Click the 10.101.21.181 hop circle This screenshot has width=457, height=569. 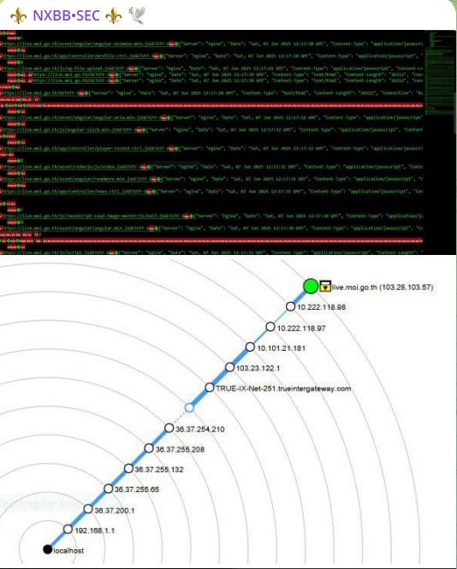coord(250,347)
